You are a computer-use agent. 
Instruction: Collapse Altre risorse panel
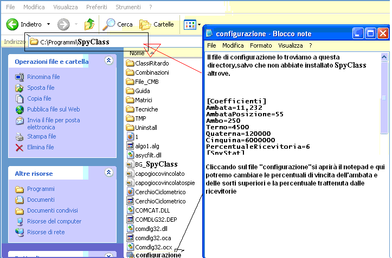coord(109,173)
